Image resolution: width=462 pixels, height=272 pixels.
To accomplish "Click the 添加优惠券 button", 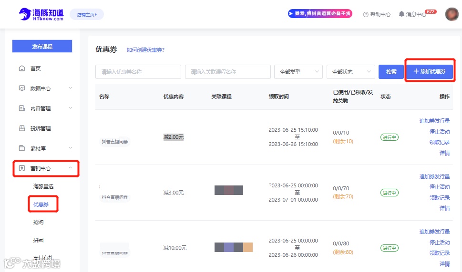I will [430, 71].
